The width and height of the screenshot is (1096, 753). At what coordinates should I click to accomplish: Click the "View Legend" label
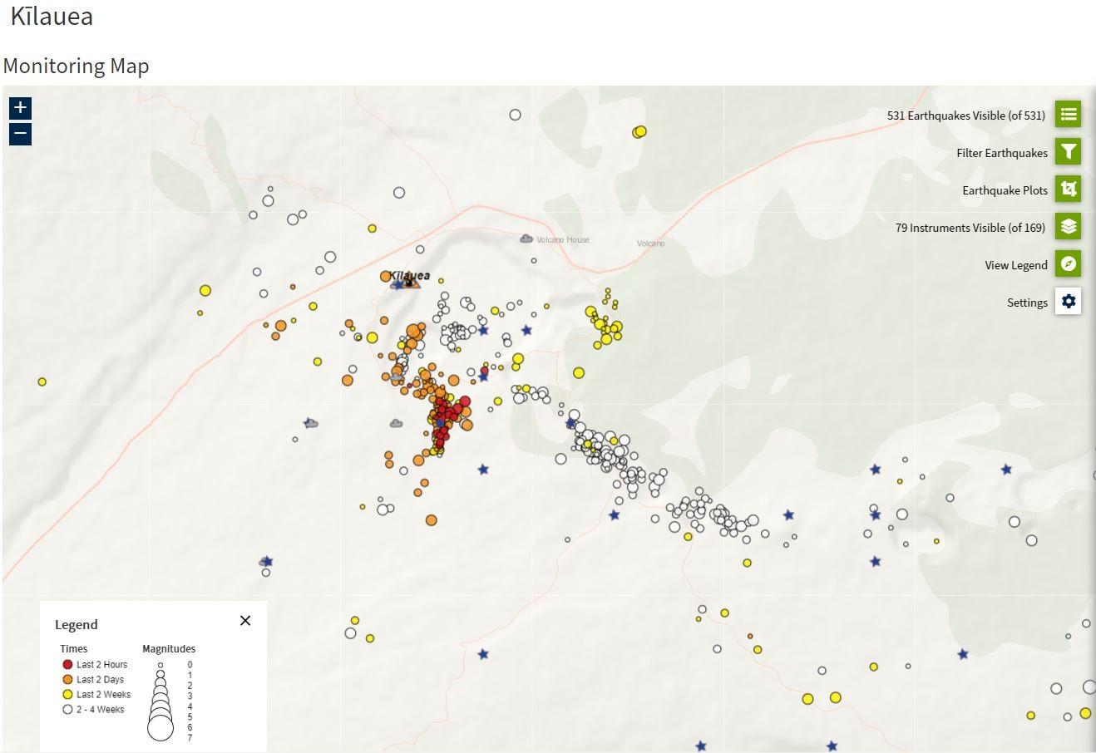[1015, 265]
